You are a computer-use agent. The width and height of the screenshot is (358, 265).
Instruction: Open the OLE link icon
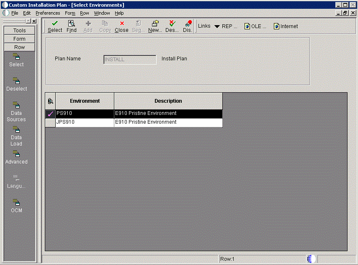pyautogui.click(x=247, y=26)
